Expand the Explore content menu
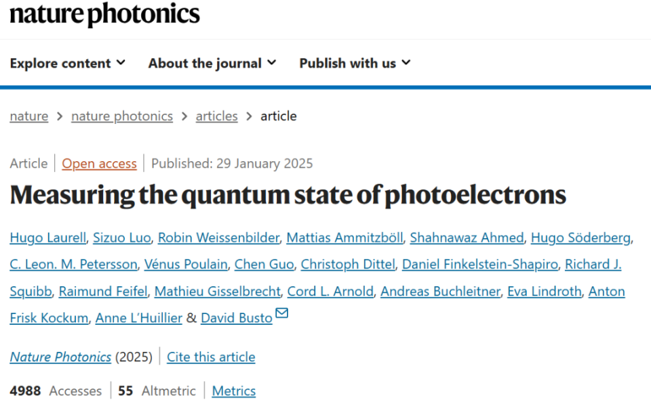The image size is (651, 400). (x=68, y=63)
